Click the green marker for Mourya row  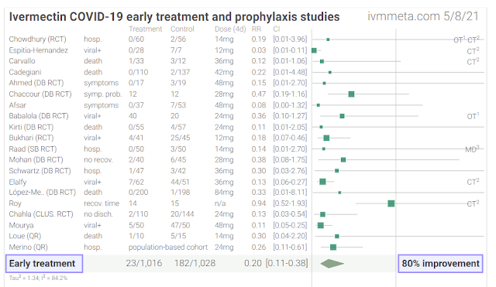pos(320,225)
